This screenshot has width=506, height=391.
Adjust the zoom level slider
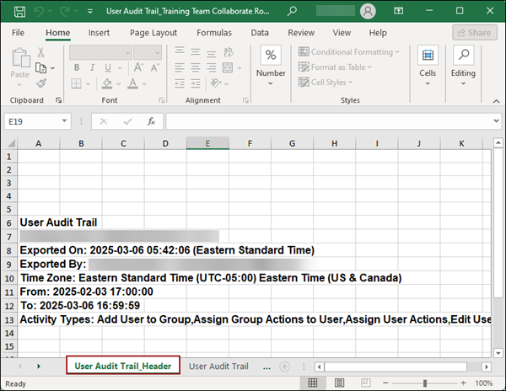(425, 383)
